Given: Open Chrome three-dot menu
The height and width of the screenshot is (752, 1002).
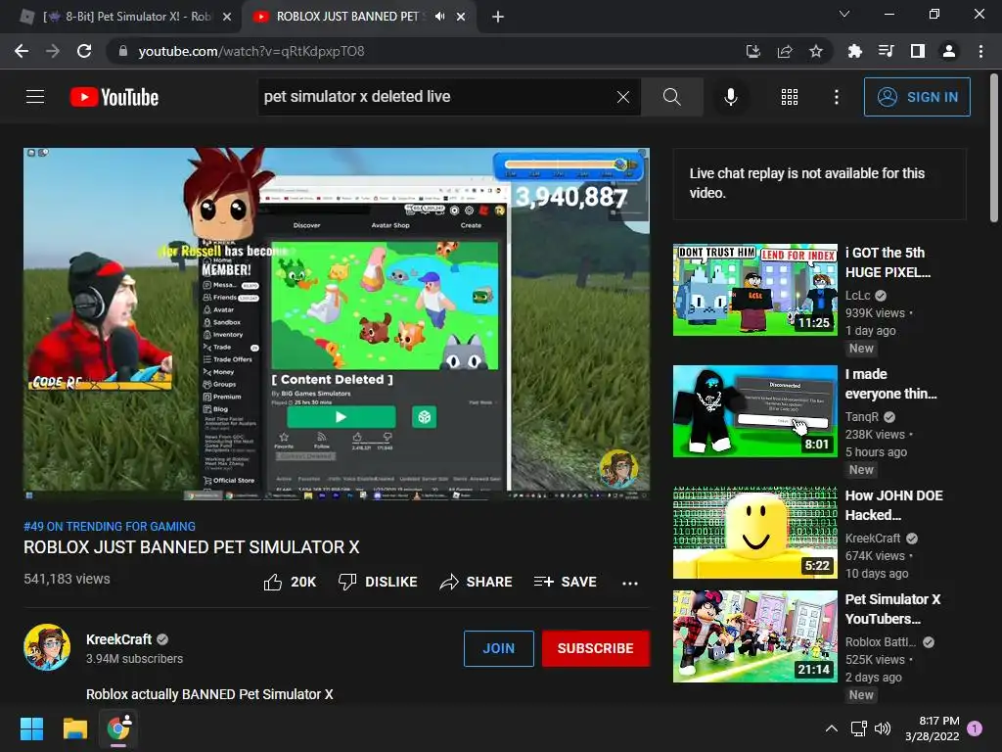Looking at the screenshot, I should pyautogui.click(x=980, y=51).
